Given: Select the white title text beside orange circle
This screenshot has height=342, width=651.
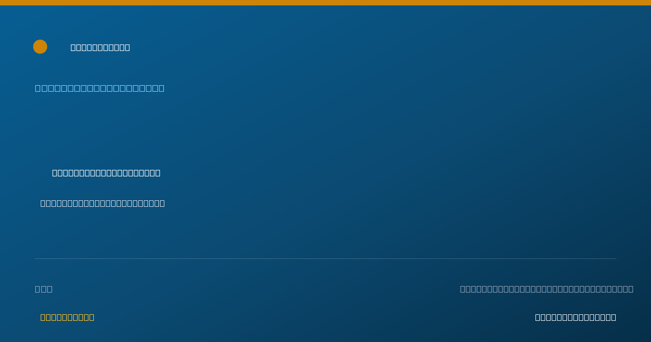Looking at the screenshot, I should pyautogui.click(x=100, y=47).
